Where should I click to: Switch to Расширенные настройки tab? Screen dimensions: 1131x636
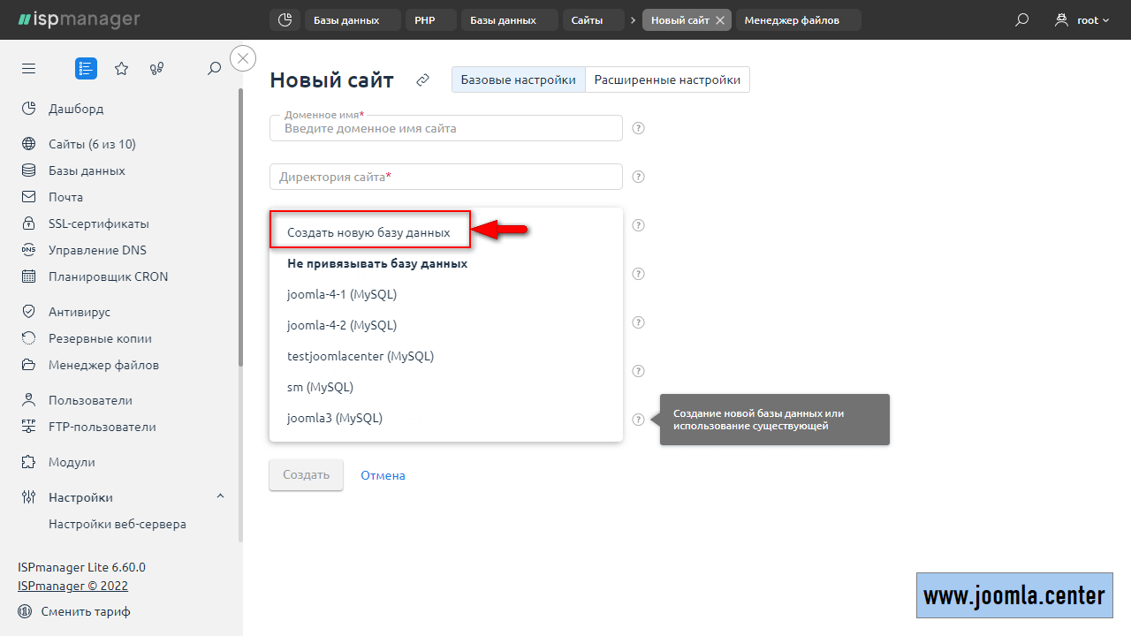pyautogui.click(x=667, y=79)
